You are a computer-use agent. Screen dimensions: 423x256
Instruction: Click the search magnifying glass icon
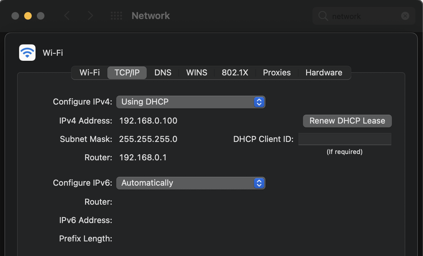coord(323,16)
